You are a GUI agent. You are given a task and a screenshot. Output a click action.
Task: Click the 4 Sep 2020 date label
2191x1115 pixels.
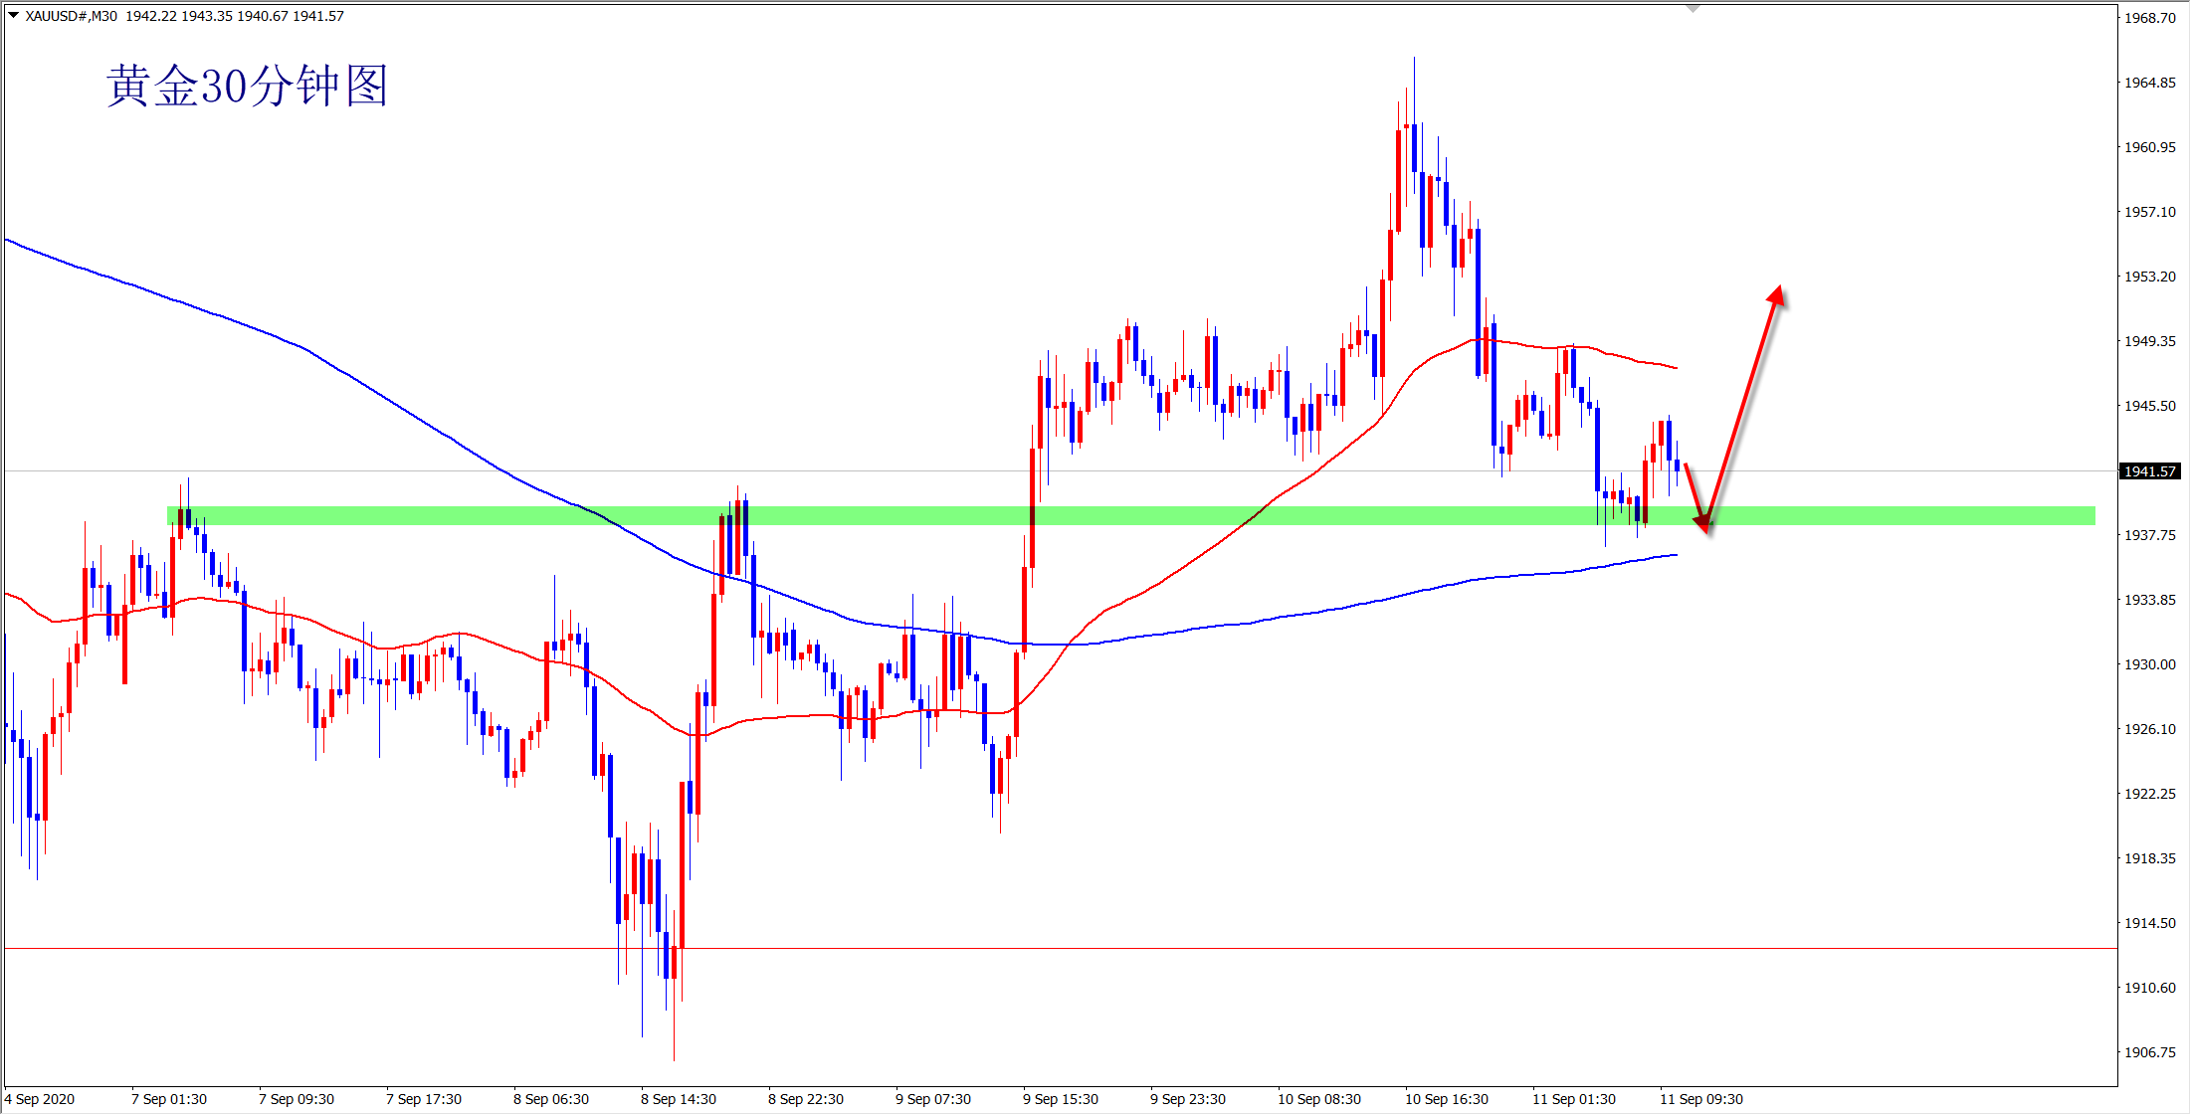[x=40, y=1099]
